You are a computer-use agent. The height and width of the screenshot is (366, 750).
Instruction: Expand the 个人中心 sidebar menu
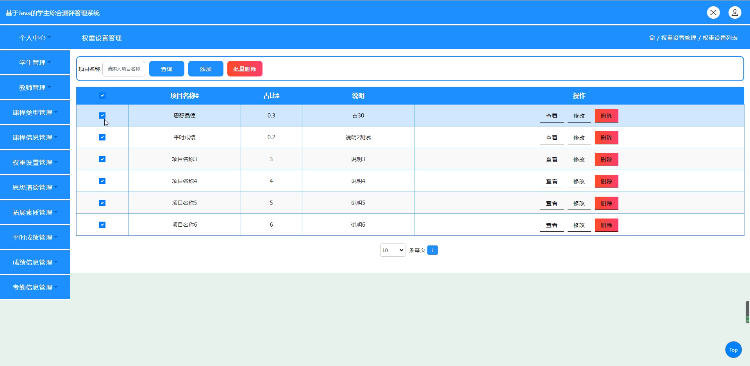(x=35, y=37)
